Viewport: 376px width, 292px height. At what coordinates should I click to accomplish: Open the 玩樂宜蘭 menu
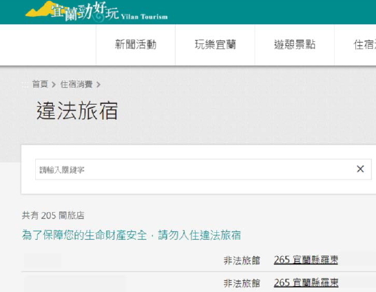215,45
